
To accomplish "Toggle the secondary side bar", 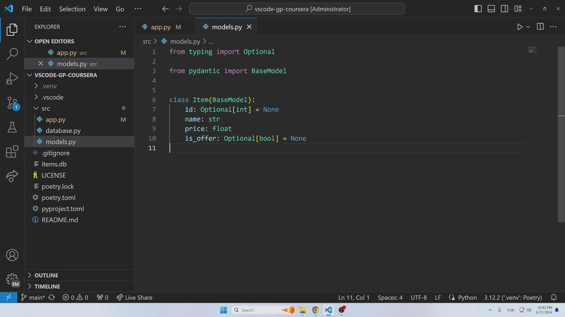I will click(505, 9).
